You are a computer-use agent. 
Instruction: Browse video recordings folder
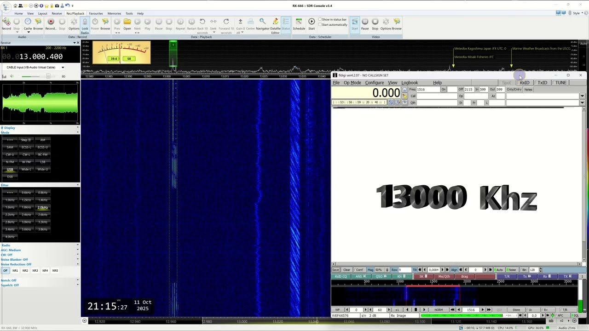coord(397,22)
